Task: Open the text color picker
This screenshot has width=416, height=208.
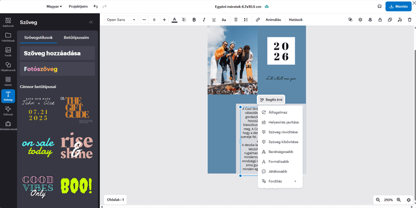Action: (174, 20)
